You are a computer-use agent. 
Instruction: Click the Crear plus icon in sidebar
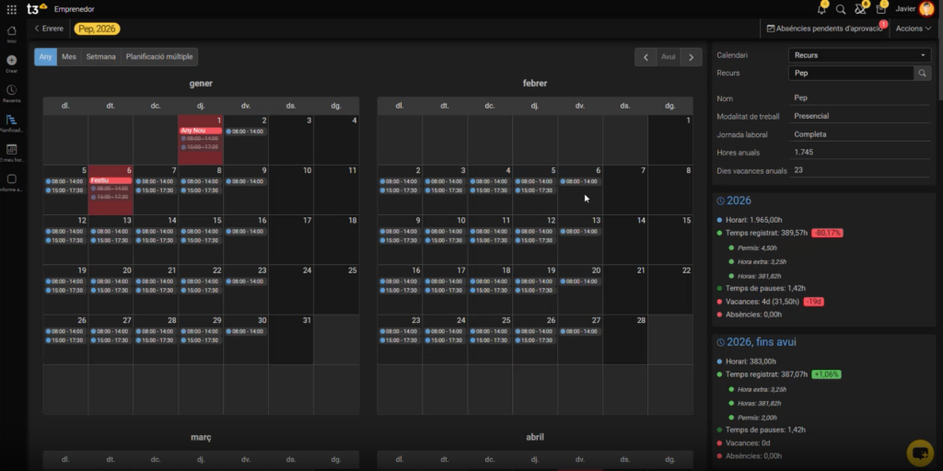[11, 61]
